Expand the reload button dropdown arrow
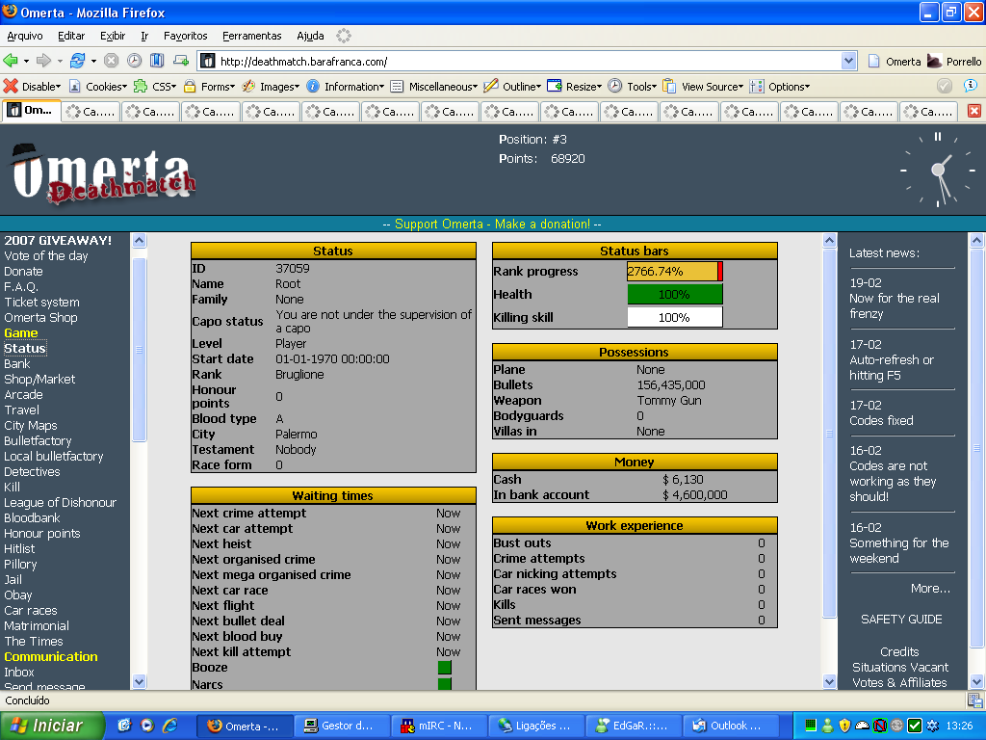 93,61
